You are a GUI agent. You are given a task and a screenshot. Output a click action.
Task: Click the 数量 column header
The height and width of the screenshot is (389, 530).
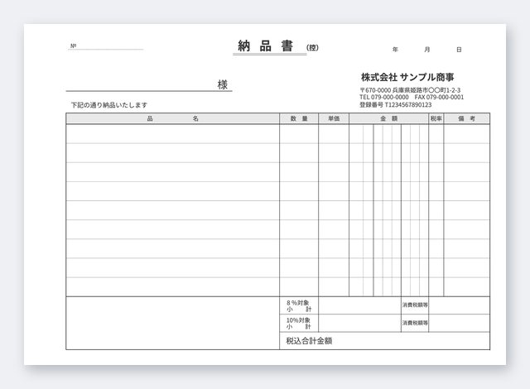click(x=299, y=118)
